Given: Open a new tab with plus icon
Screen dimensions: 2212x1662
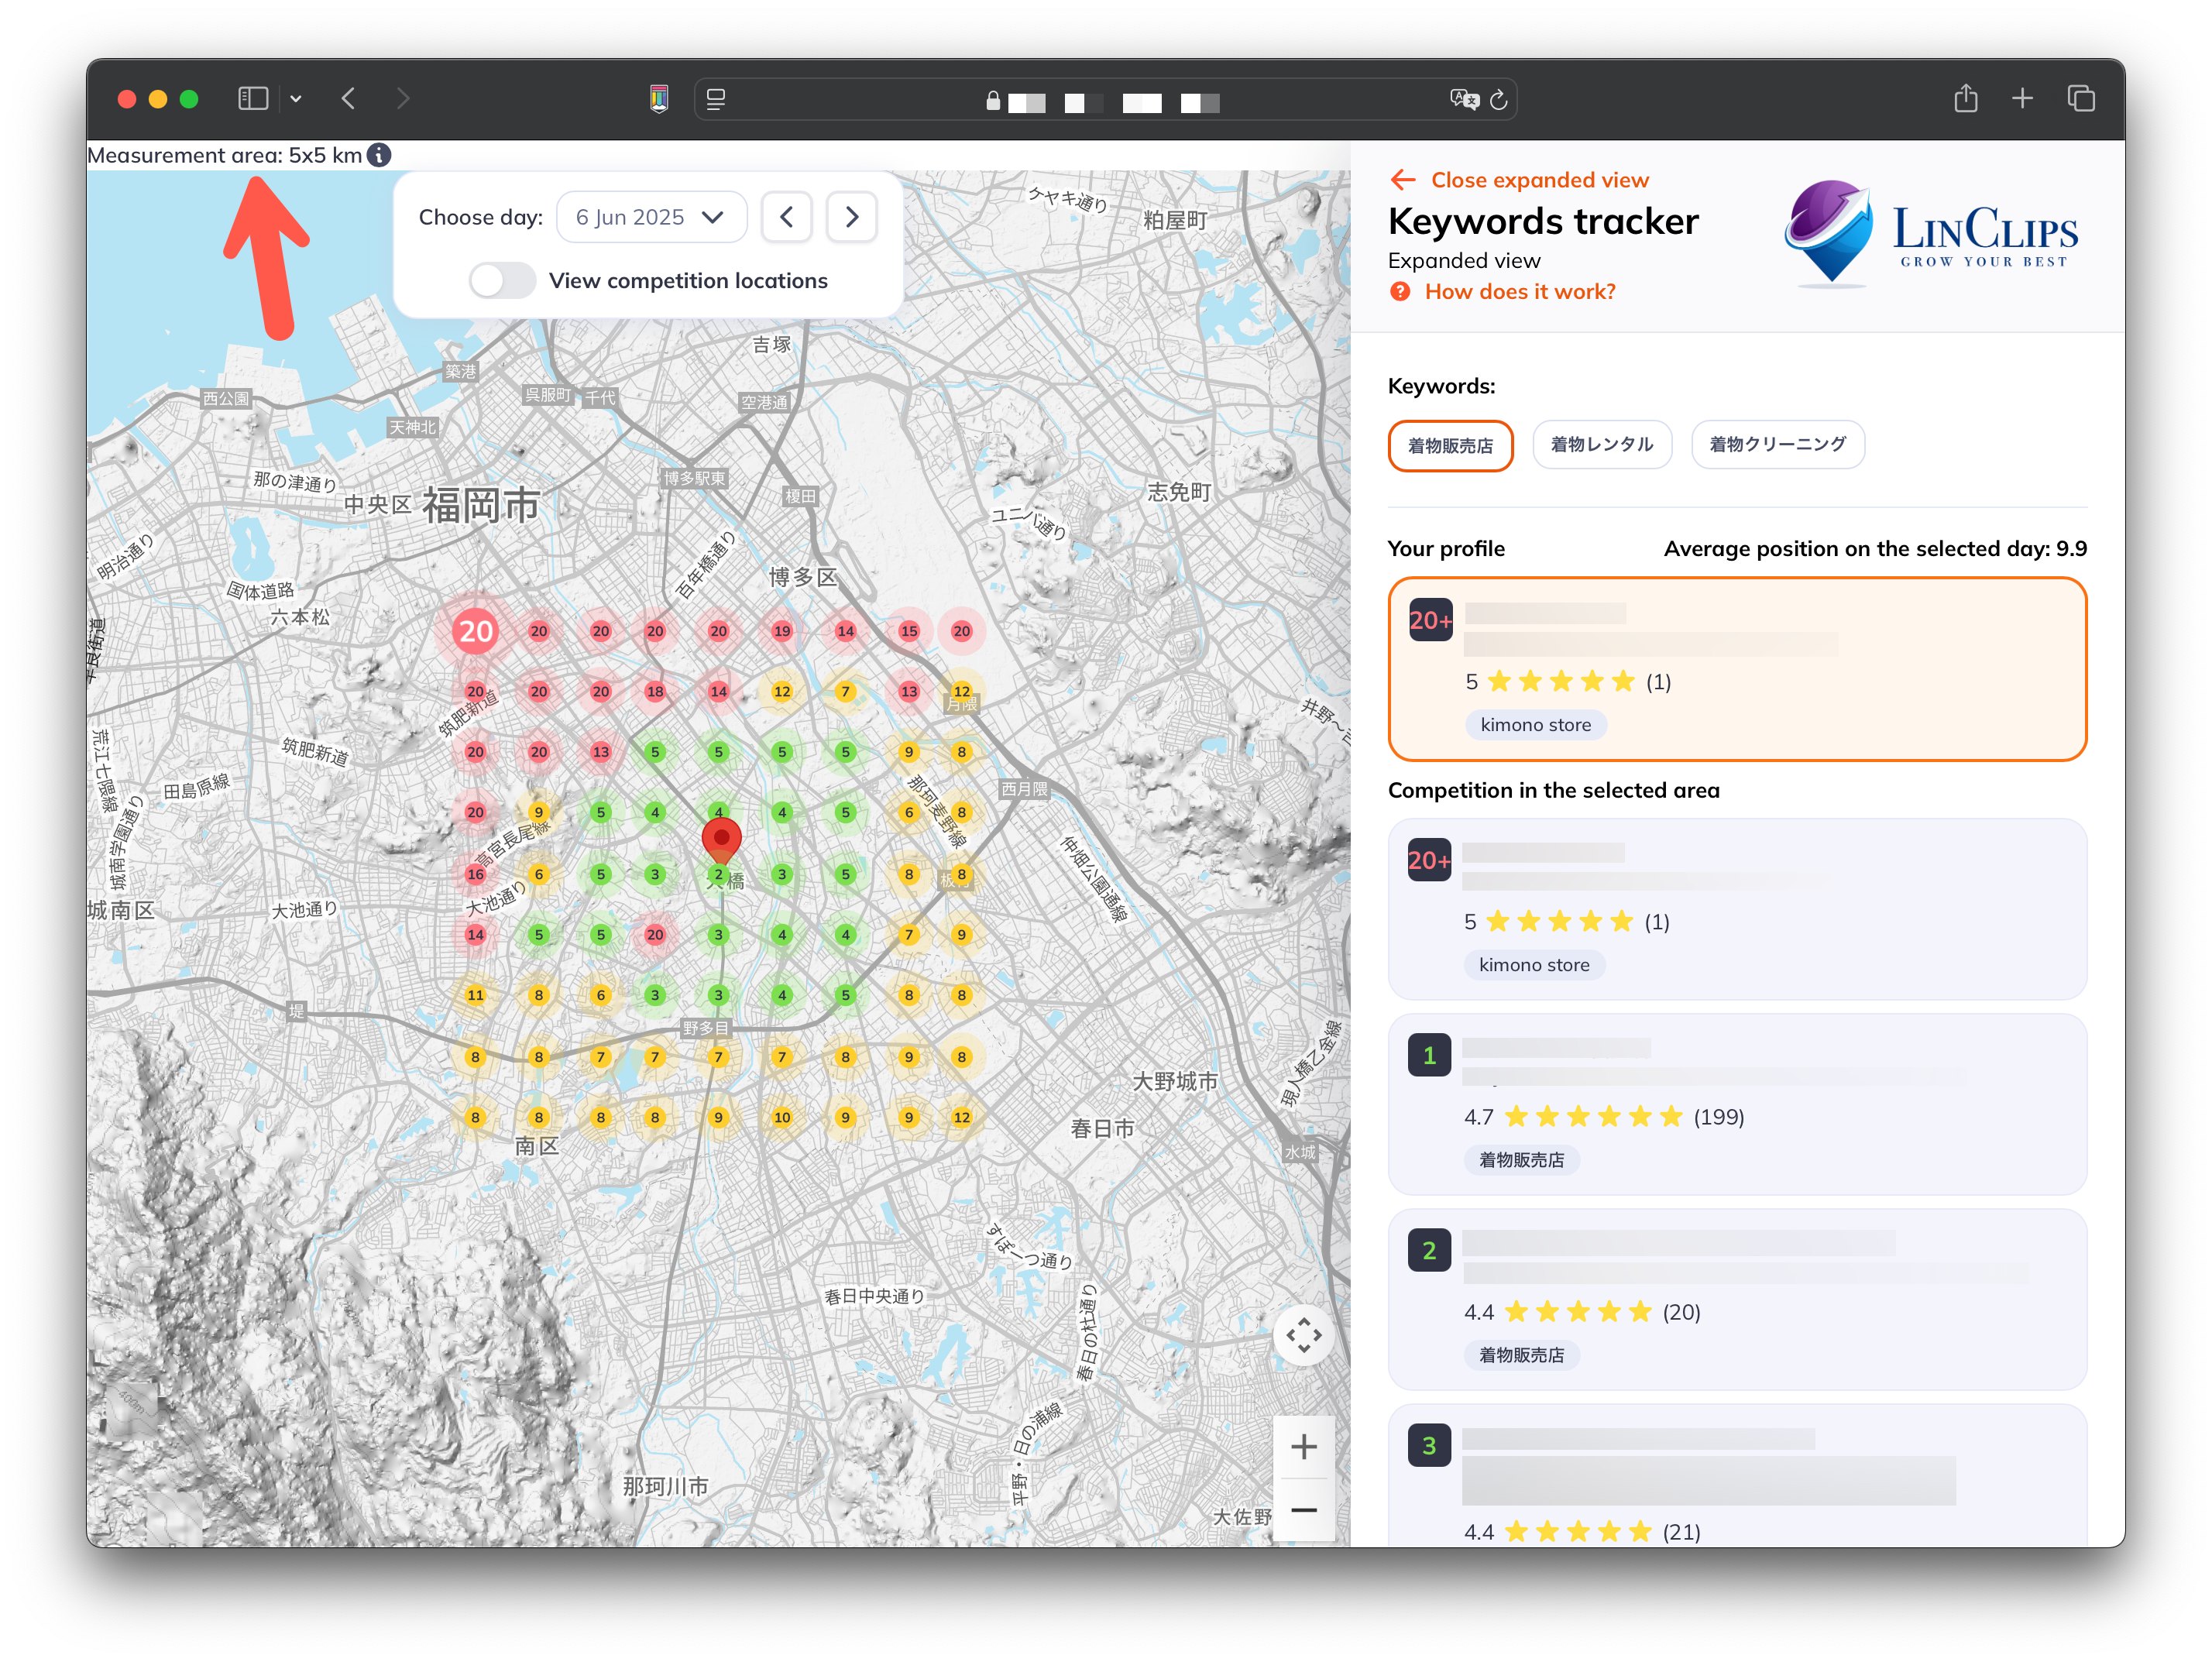Looking at the screenshot, I should (x=2022, y=98).
